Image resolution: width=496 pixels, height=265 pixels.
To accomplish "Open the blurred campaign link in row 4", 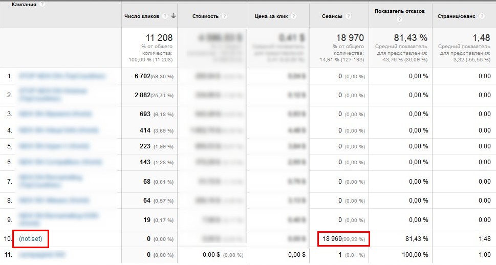I will 58,130.
